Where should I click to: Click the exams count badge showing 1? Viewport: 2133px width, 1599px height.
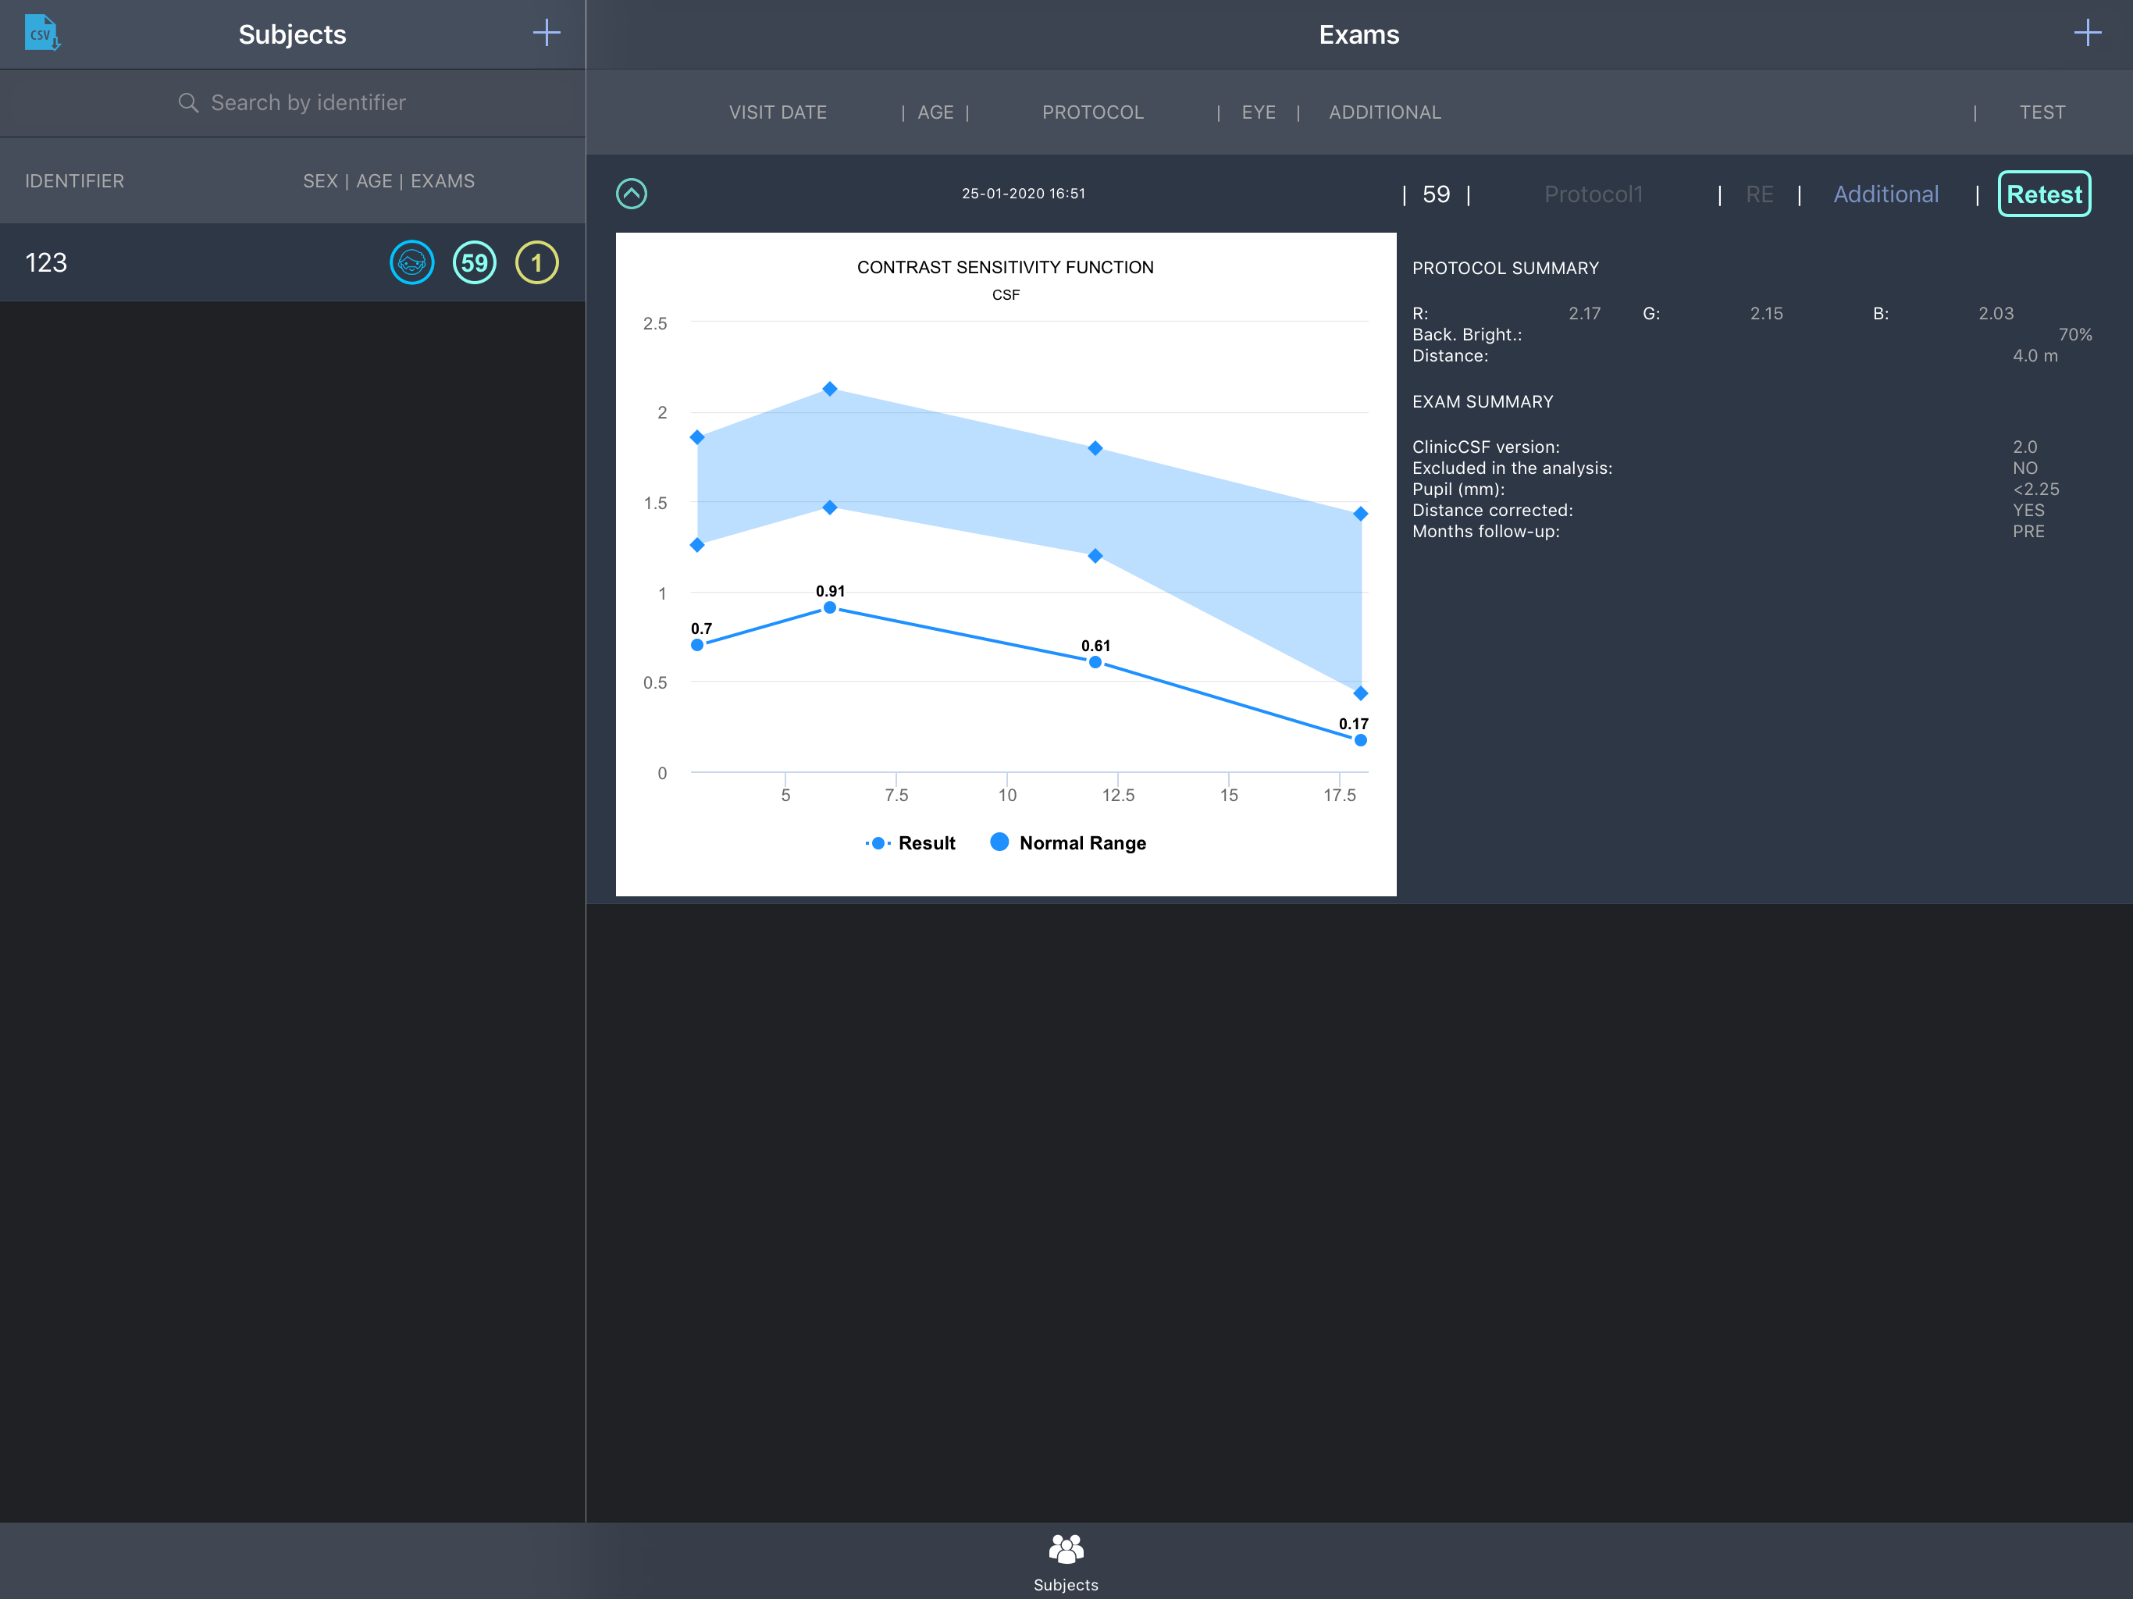coord(537,262)
